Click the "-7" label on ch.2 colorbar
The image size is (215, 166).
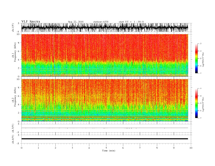click(200, 118)
